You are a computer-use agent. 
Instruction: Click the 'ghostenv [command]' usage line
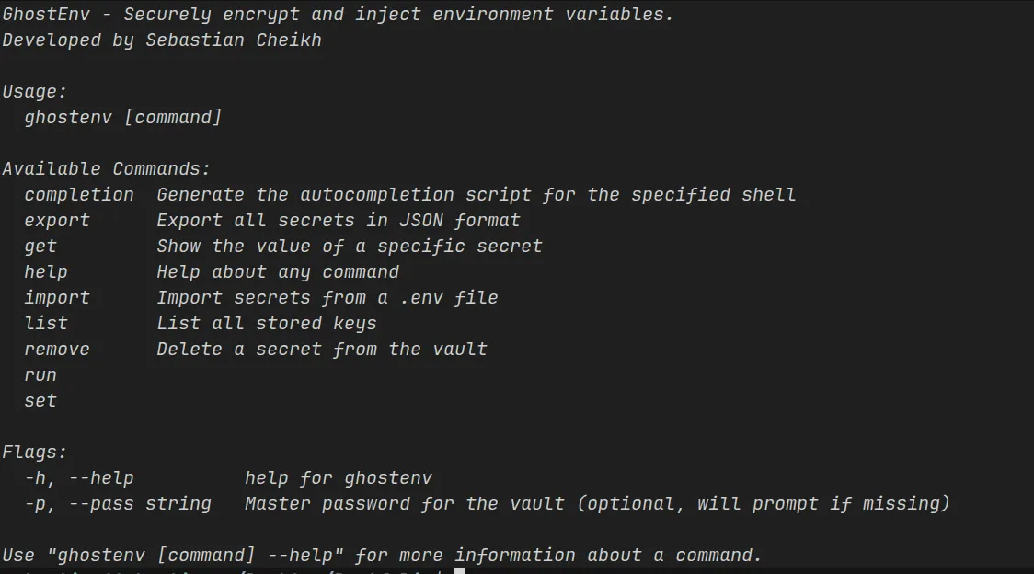coord(123,118)
